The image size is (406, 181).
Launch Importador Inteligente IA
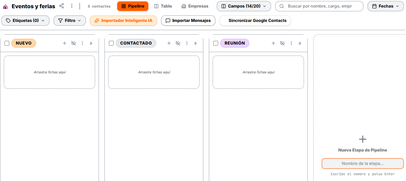point(124,21)
